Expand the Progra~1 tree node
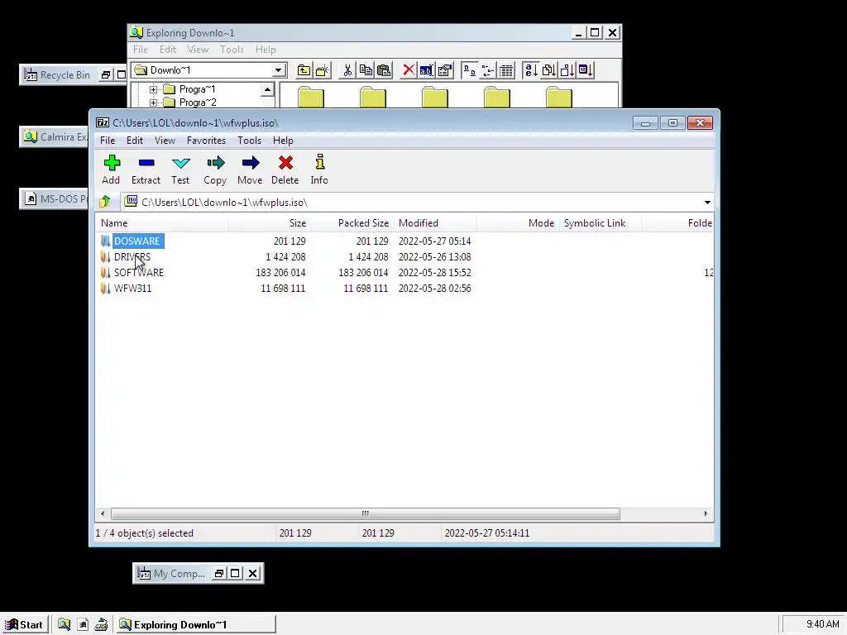The height and width of the screenshot is (635, 847). click(153, 89)
